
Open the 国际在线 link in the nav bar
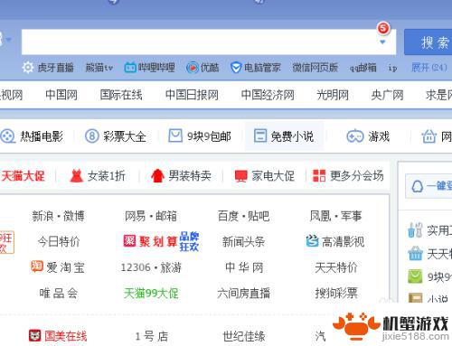click(121, 95)
